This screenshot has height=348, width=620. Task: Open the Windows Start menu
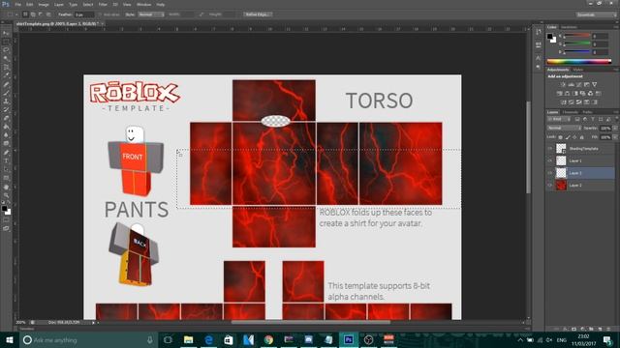[x=10, y=339]
